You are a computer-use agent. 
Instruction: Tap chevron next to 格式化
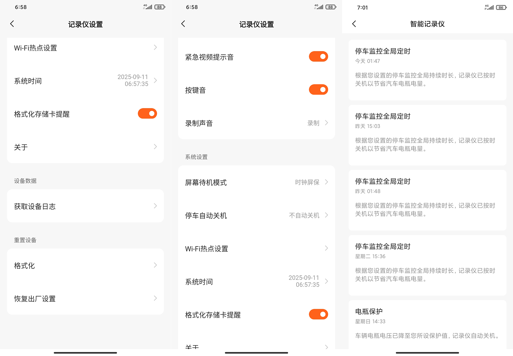pyautogui.click(x=155, y=265)
